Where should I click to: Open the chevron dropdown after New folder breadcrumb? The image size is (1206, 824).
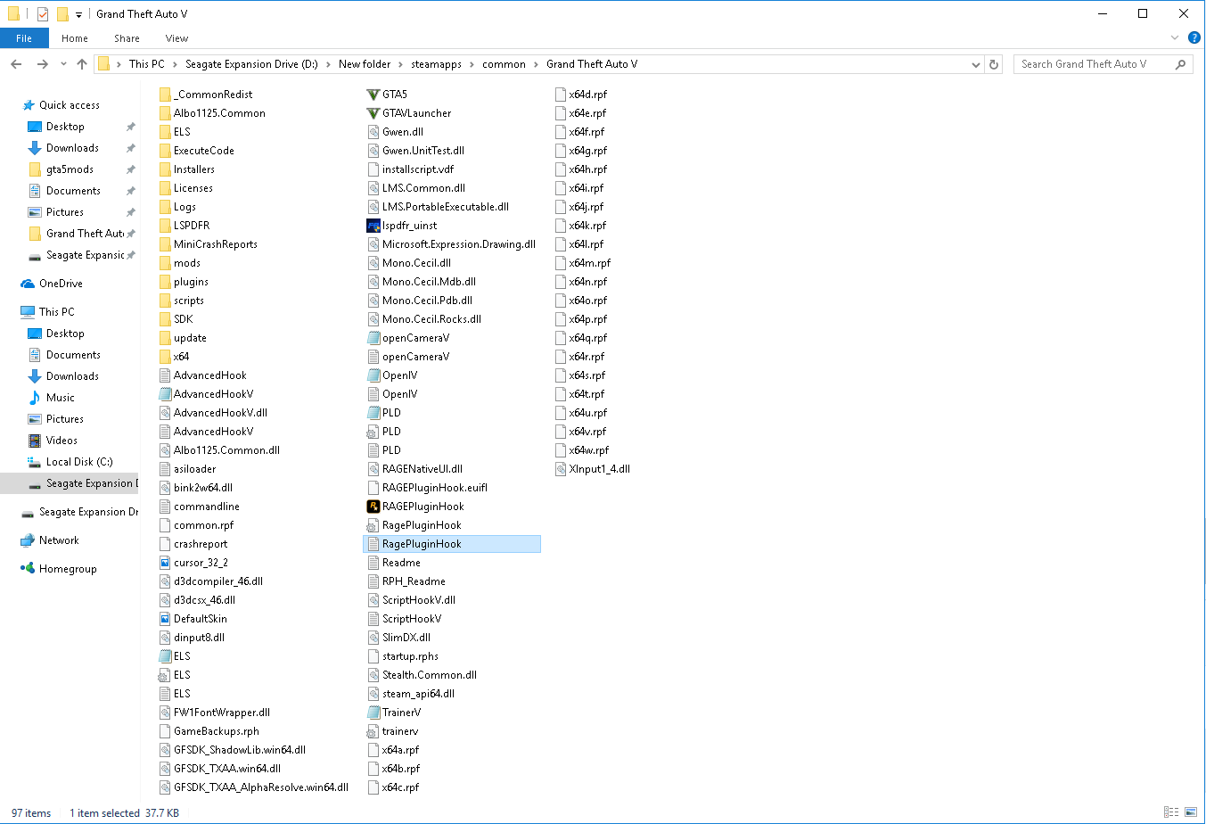[x=401, y=64]
